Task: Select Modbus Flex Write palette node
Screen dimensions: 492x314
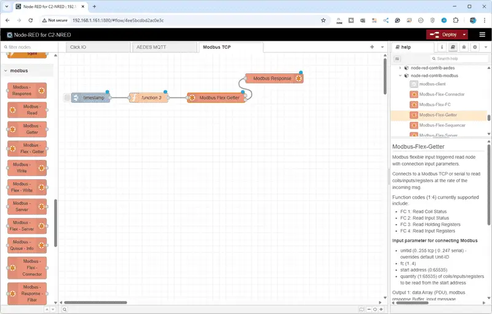Action: pos(27,187)
